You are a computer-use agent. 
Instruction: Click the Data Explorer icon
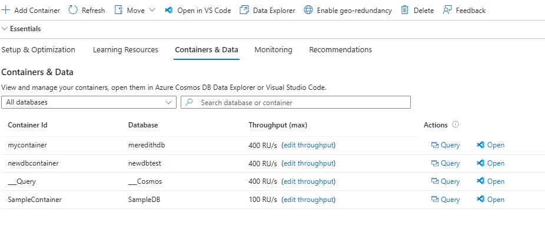click(x=244, y=10)
